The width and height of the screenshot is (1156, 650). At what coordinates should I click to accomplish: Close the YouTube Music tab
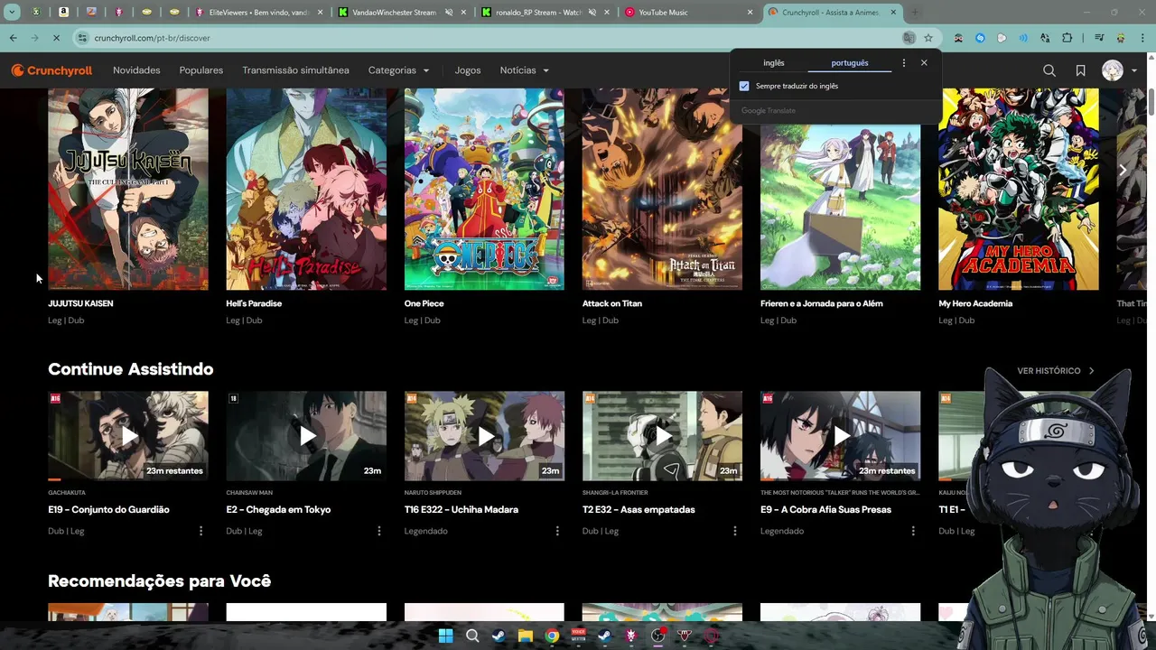pyautogui.click(x=750, y=13)
